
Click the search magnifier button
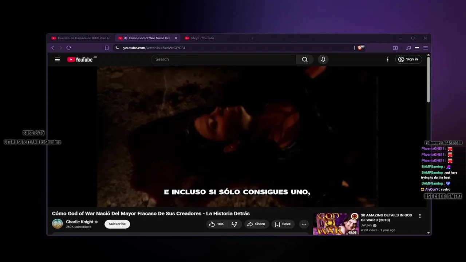(305, 59)
